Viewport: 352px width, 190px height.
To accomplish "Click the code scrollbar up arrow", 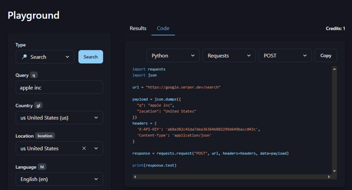I will 334,69.
